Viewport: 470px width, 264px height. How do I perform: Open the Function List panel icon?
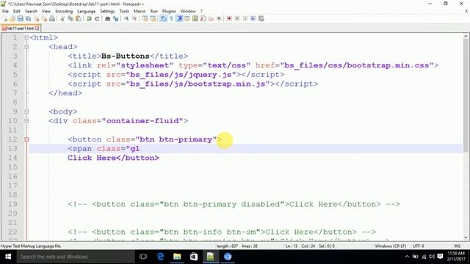tap(203, 18)
